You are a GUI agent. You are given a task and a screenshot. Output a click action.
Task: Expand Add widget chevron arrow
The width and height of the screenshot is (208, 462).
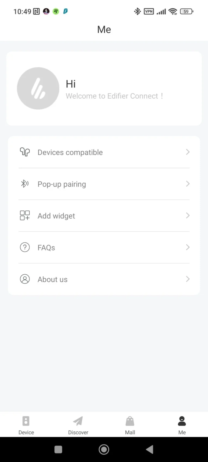click(188, 216)
